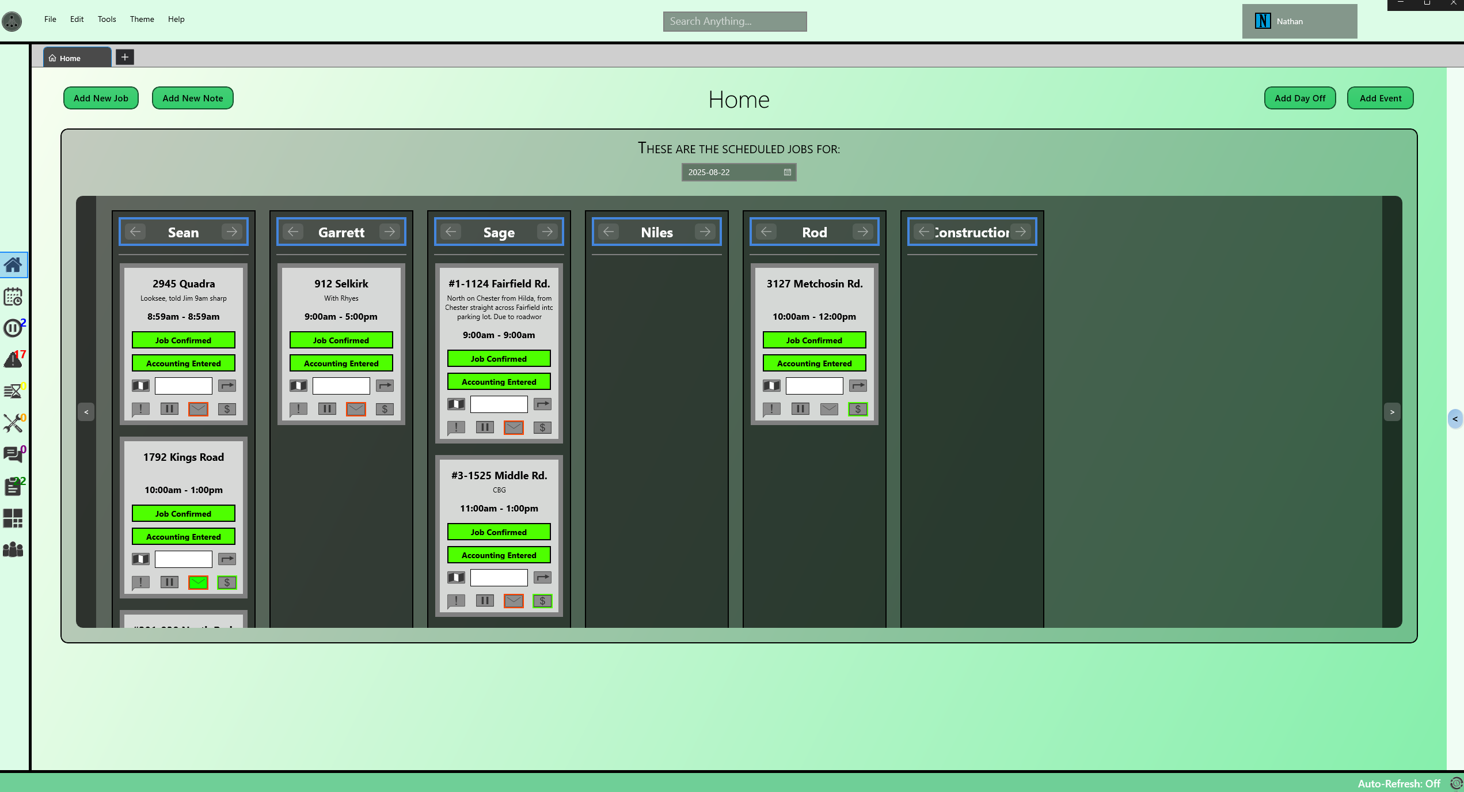
Task: Open the Tools menu
Action: click(107, 19)
